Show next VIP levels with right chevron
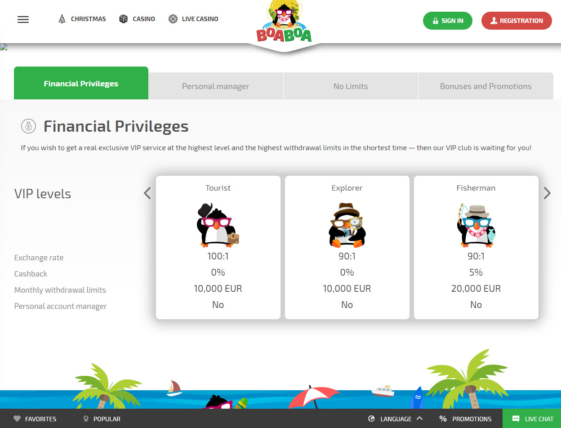The image size is (561, 428). pyautogui.click(x=547, y=193)
